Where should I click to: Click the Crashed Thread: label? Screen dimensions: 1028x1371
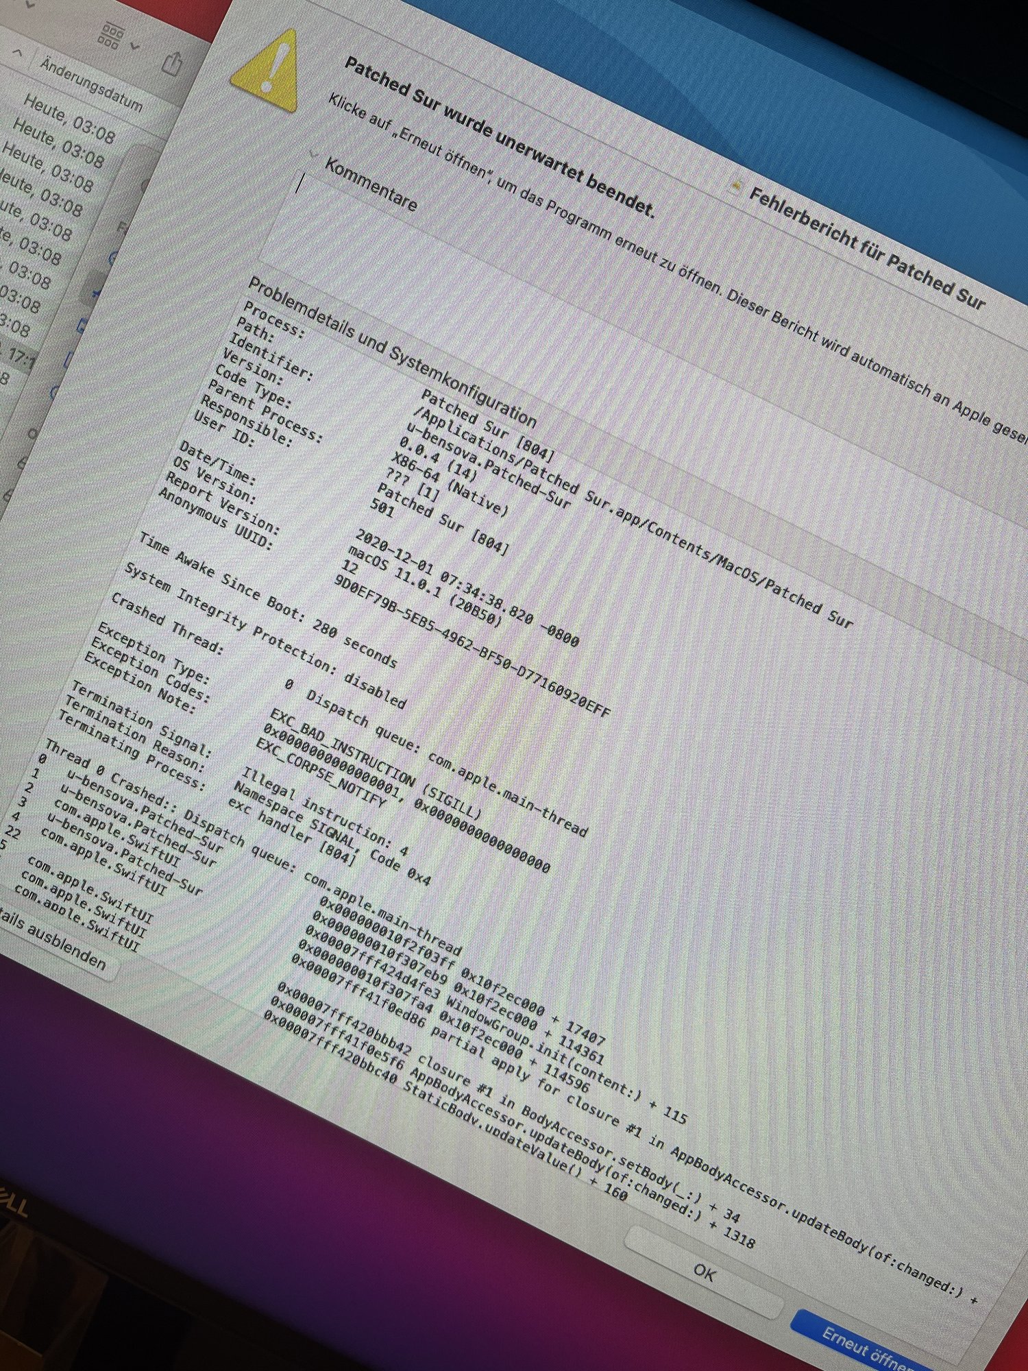167,625
